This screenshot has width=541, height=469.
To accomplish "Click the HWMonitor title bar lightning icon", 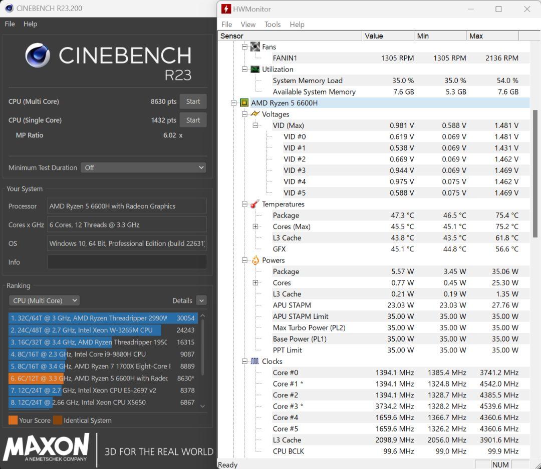I will [226, 9].
